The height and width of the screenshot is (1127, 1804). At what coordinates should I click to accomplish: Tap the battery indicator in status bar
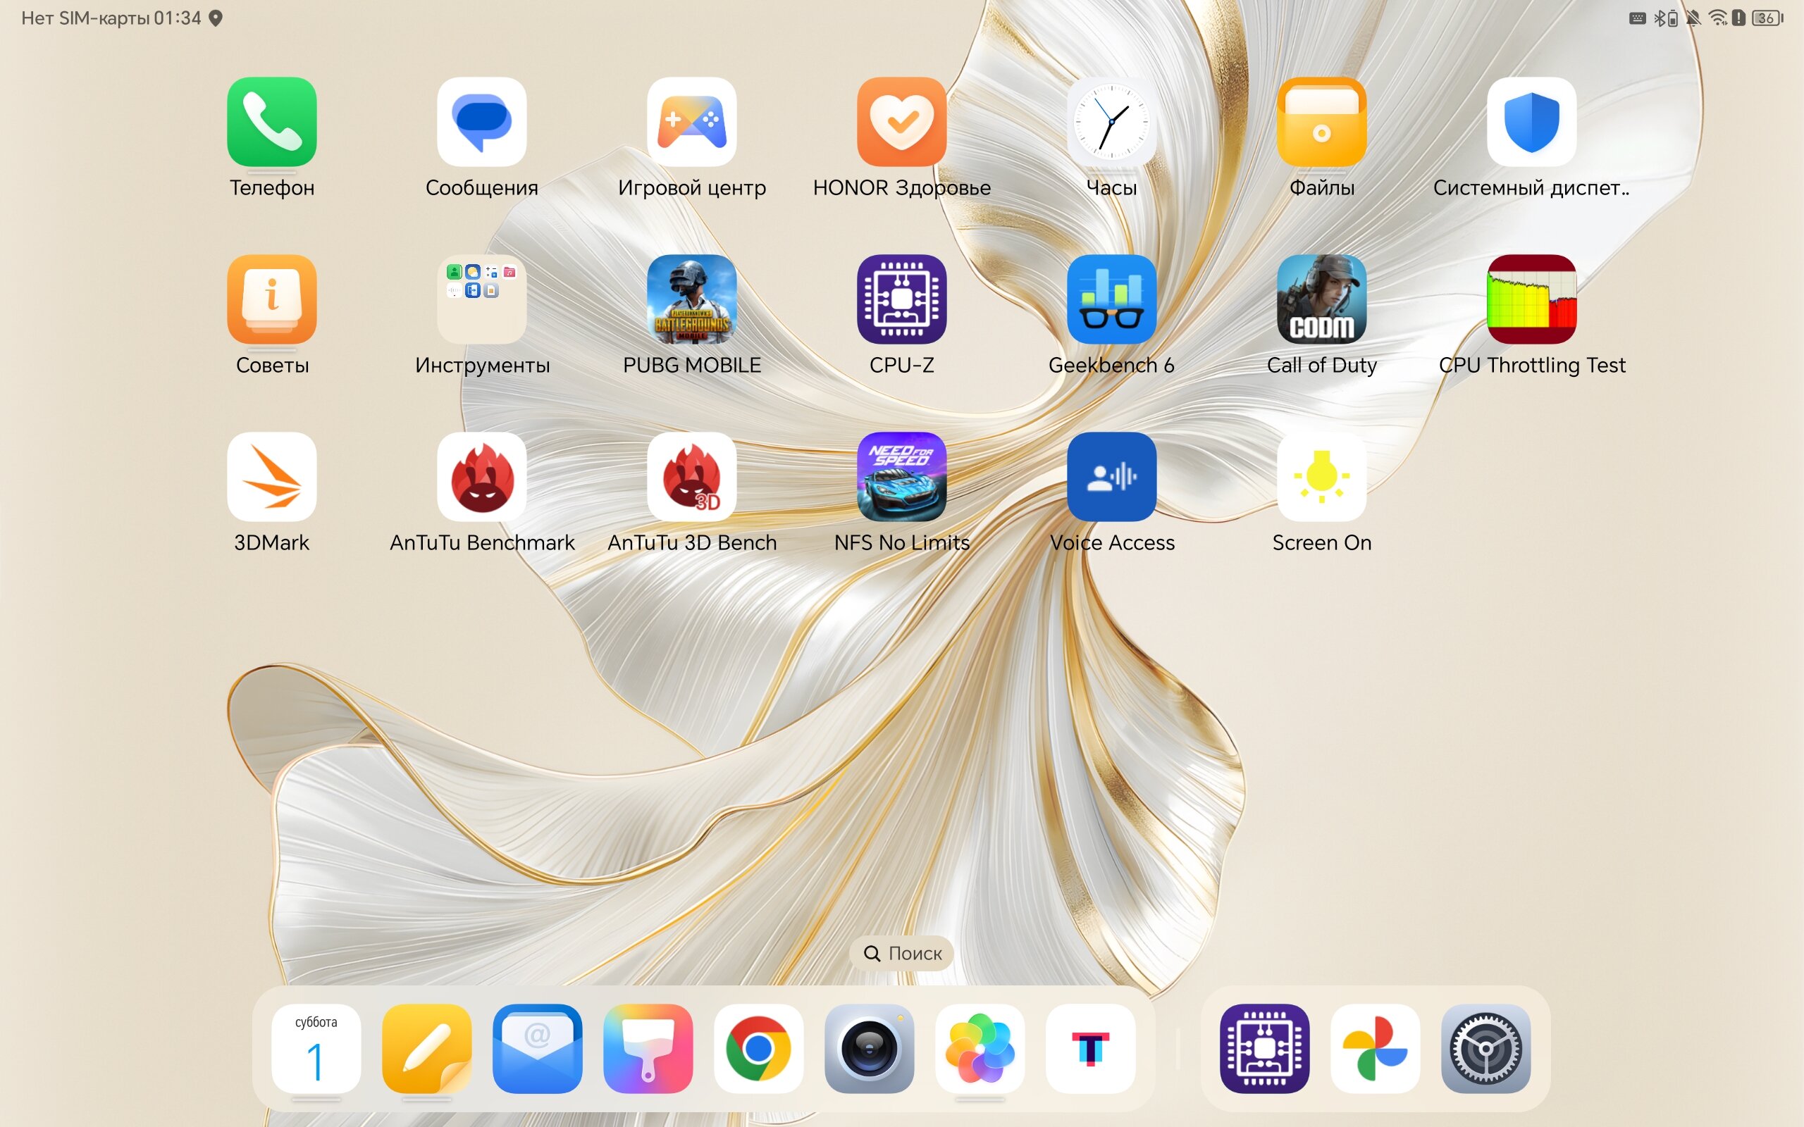pos(1768,18)
